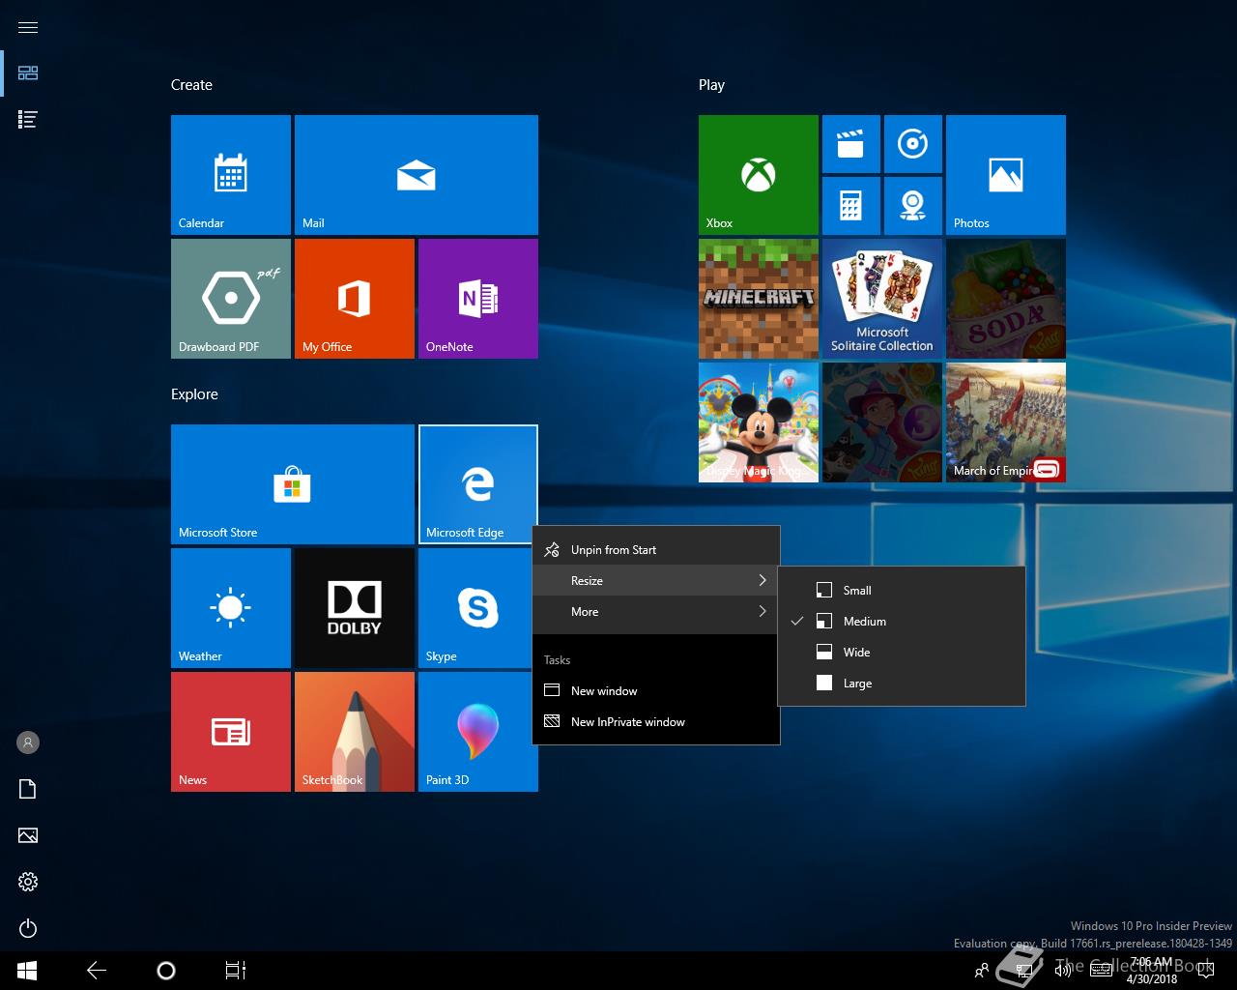Click the taskbar Back arrow
1237x990 pixels.
coord(97,971)
